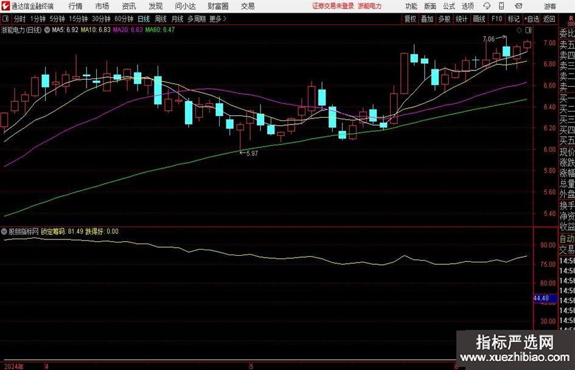Viewport: 575px width, 370px height.
Task: Click the 统计 statistics button
Action: 461,19
